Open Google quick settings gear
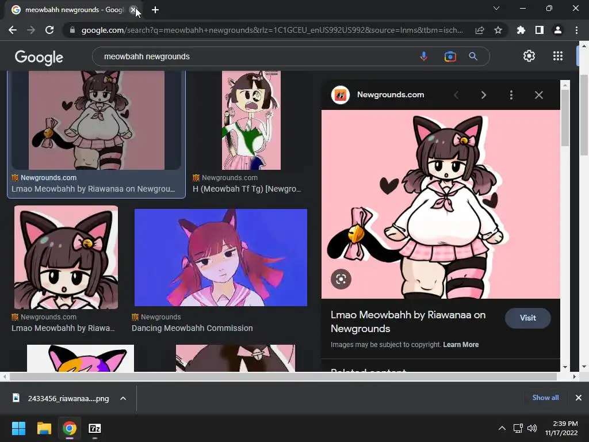This screenshot has height=442, width=589. [x=529, y=56]
